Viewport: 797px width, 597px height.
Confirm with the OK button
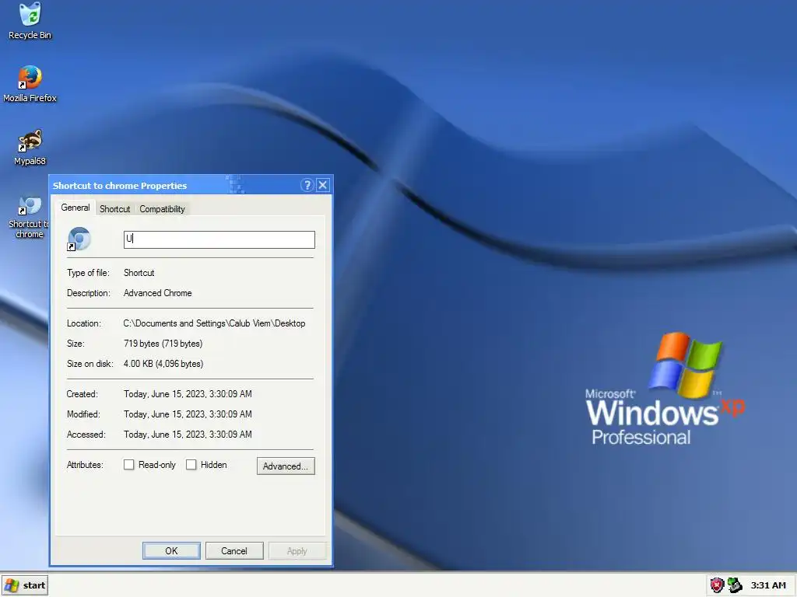click(171, 551)
